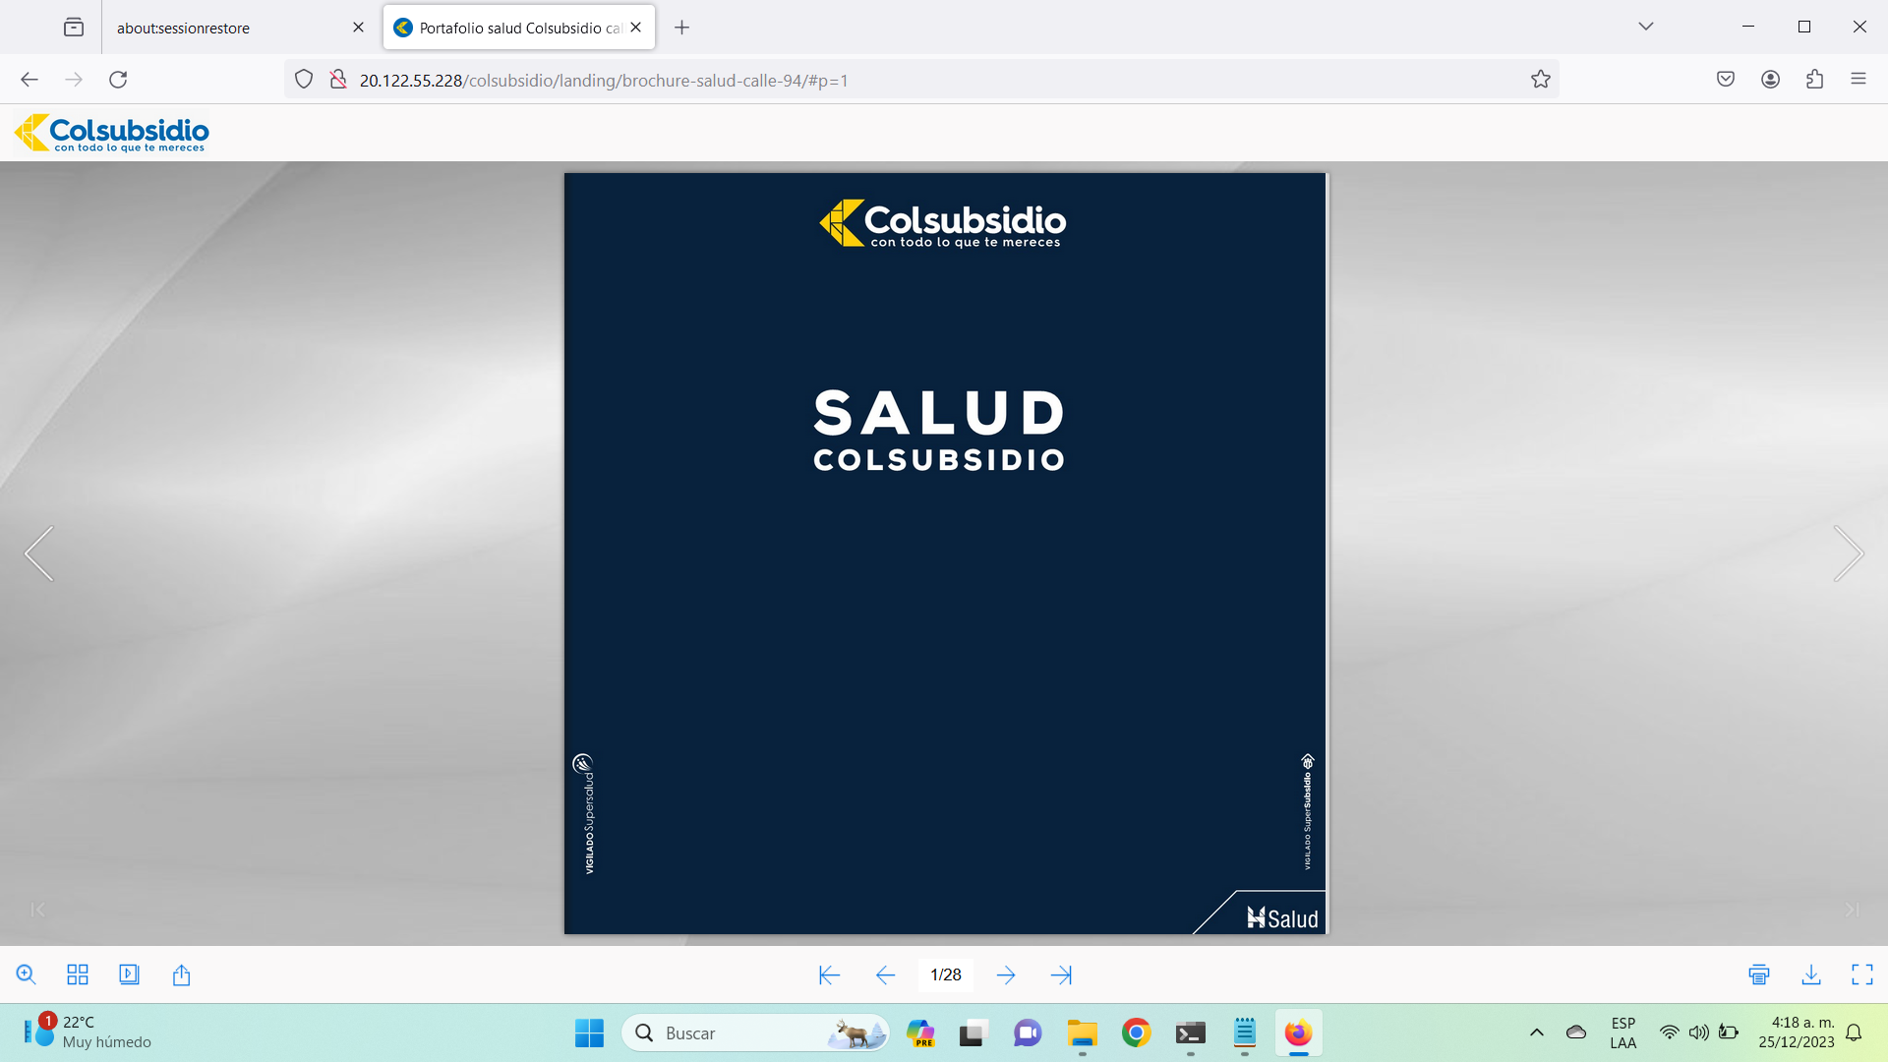1888x1062 pixels.
Task: Open Save to Pocket
Action: [x=1726, y=80]
